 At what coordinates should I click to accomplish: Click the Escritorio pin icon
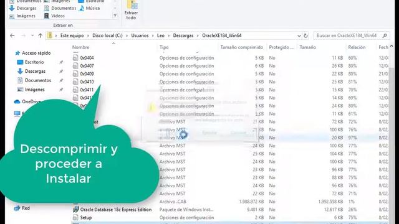[61, 62]
